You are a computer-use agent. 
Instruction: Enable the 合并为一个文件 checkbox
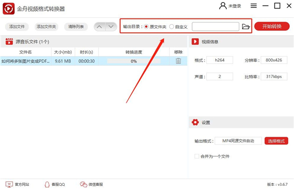tap(197, 156)
